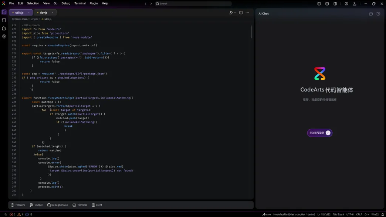Viewport: 386px width, 217px height.
Task: Open the Help menu
Action: [105, 3]
